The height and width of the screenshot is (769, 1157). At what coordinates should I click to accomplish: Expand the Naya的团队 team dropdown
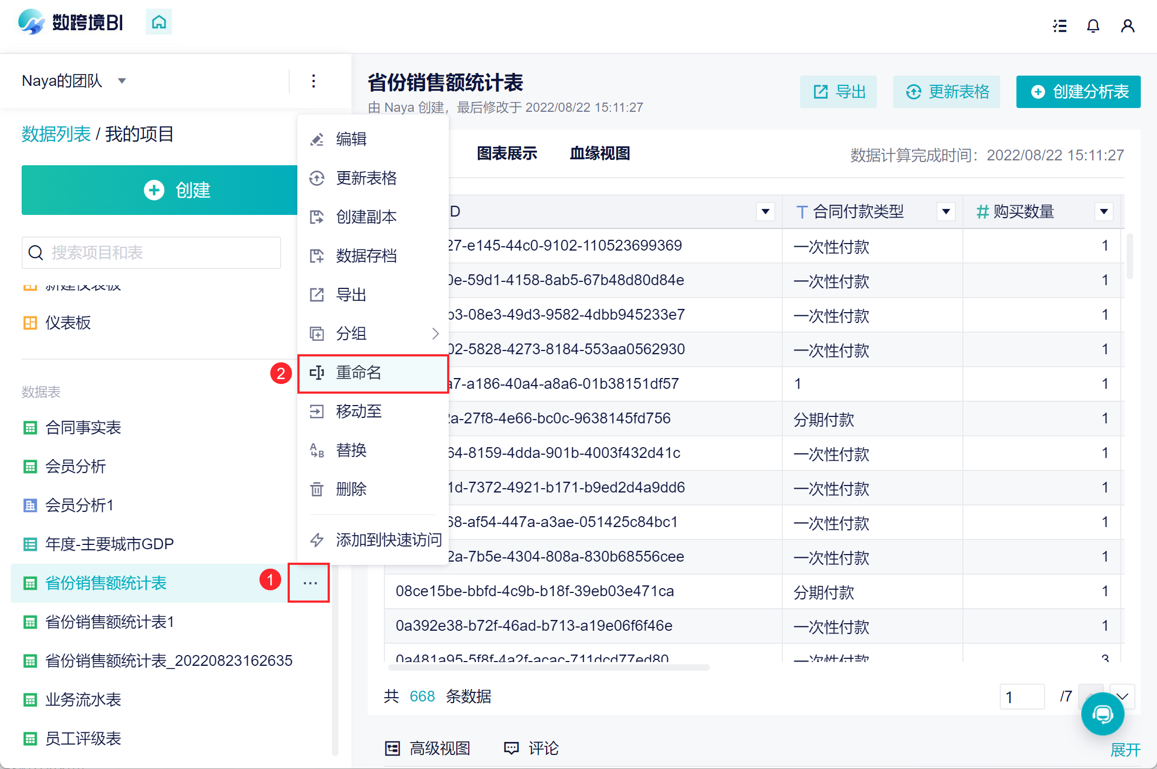(x=122, y=81)
